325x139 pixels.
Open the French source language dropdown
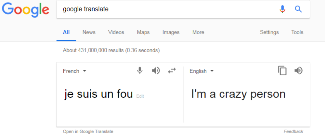[x=74, y=71]
